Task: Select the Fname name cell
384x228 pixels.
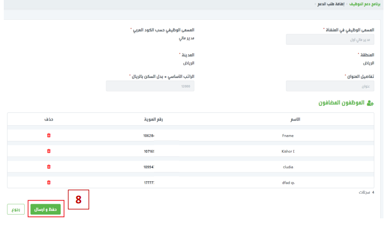Action: click(x=289, y=136)
